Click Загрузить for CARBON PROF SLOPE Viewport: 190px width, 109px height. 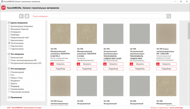click(113, 64)
